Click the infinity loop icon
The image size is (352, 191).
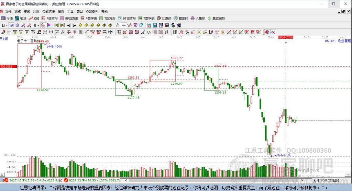[x=273, y=32]
